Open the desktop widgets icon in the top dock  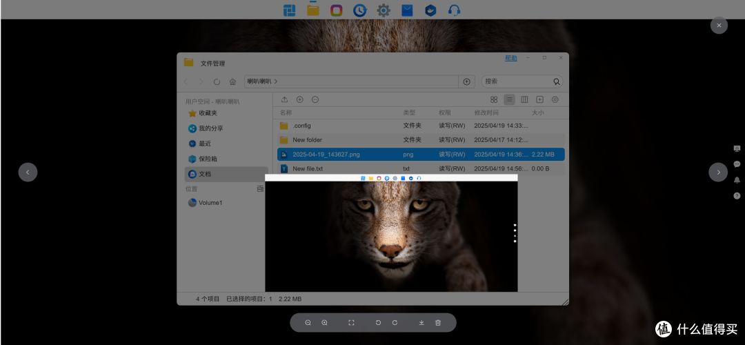[289, 10]
